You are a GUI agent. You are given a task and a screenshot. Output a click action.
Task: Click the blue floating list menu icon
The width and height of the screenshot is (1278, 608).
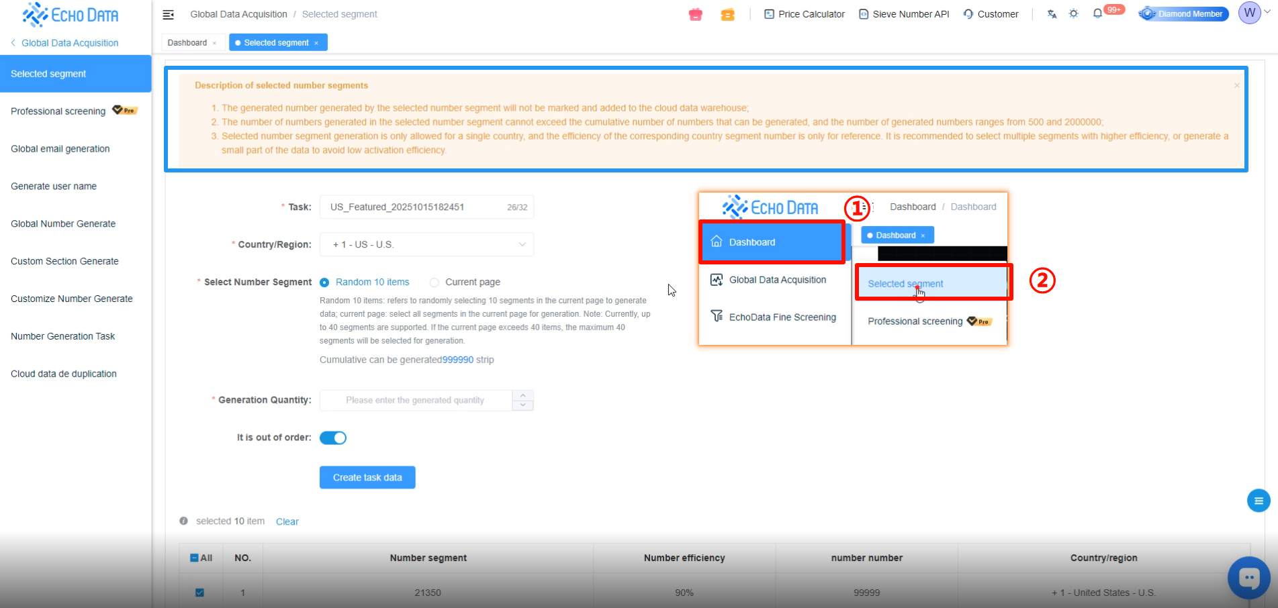(1258, 501)
